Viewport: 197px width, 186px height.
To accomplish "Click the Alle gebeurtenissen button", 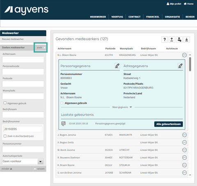I will click(x=169, y=124).
